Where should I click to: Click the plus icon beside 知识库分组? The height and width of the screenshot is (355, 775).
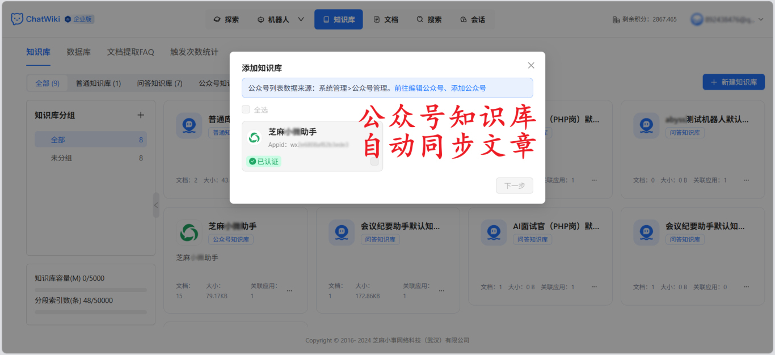click(x=141, y=115)
